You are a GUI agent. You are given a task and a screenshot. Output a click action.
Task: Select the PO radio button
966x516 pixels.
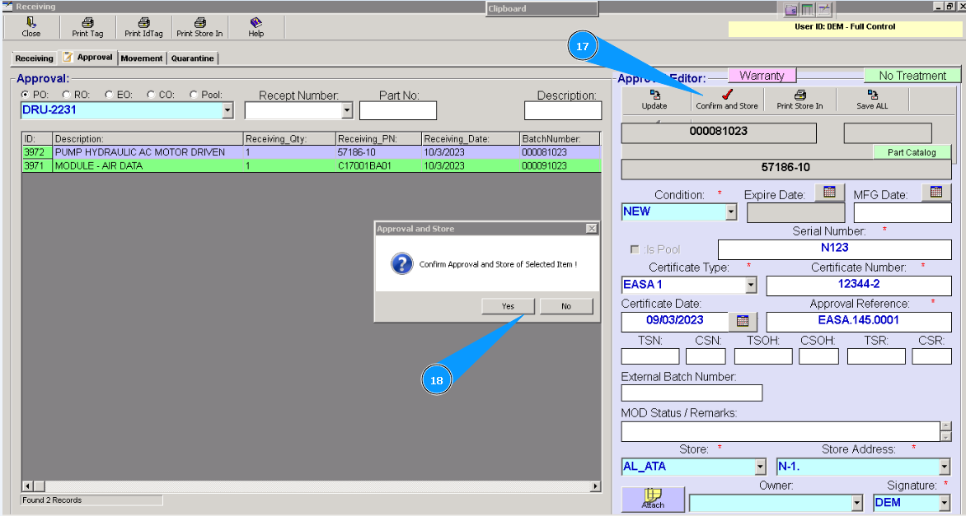[25, 95]
